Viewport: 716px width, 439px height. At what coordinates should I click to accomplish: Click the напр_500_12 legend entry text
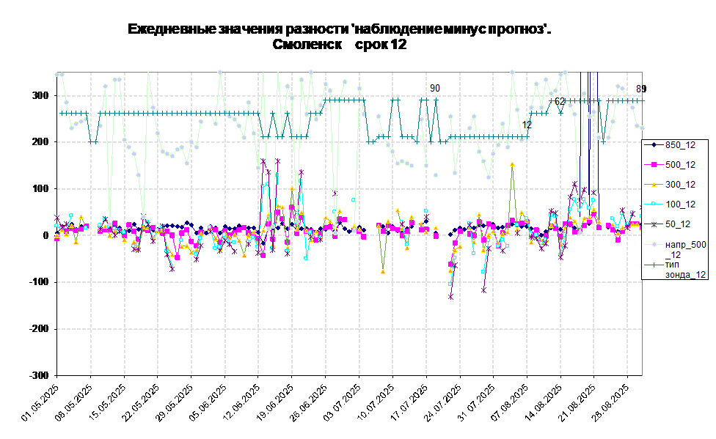coord(685,249)
